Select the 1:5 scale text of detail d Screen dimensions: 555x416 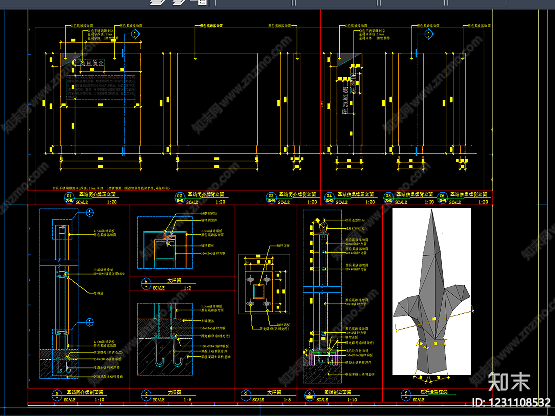point(287,400)
